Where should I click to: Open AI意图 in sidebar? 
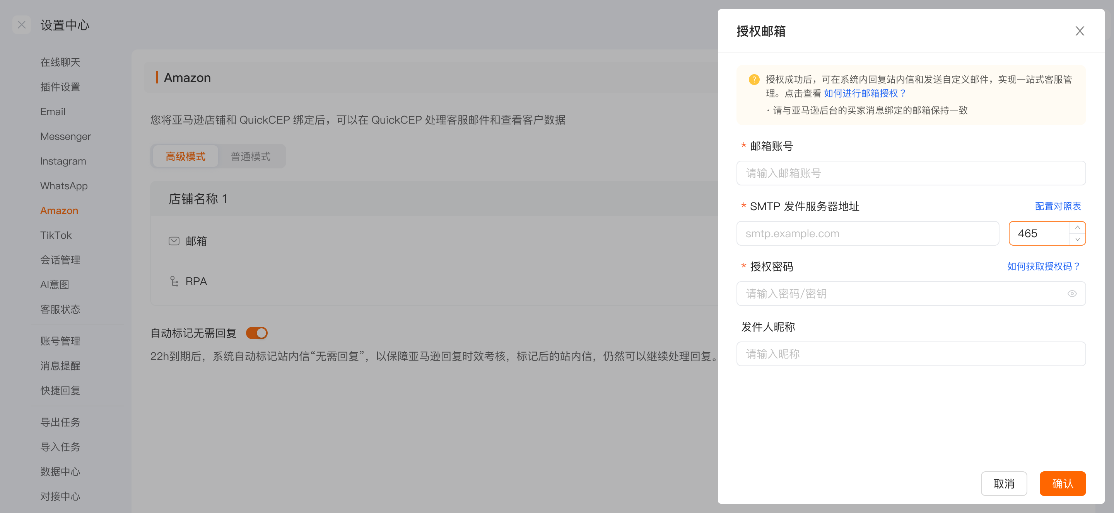click(x=55, y=285)
